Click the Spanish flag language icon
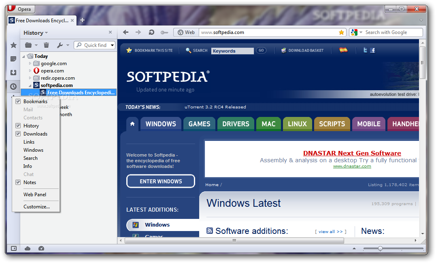Screen dimensions: 436x263 click(343, 50)
